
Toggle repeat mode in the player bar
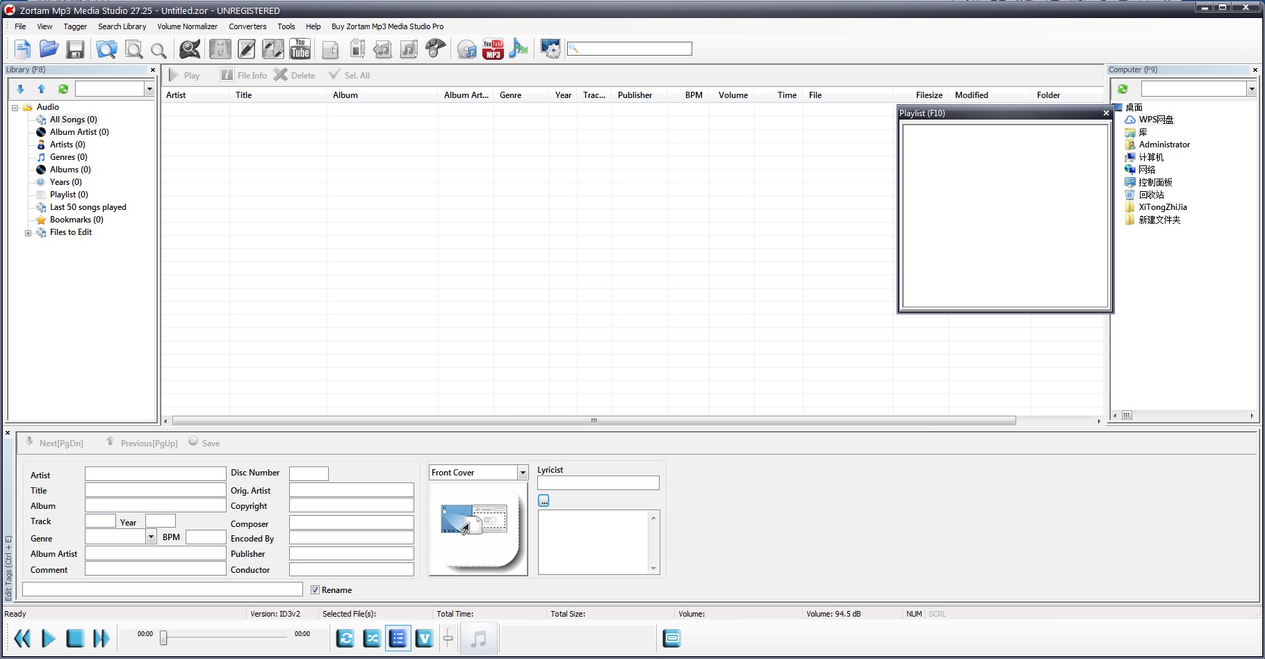[345, 638]
